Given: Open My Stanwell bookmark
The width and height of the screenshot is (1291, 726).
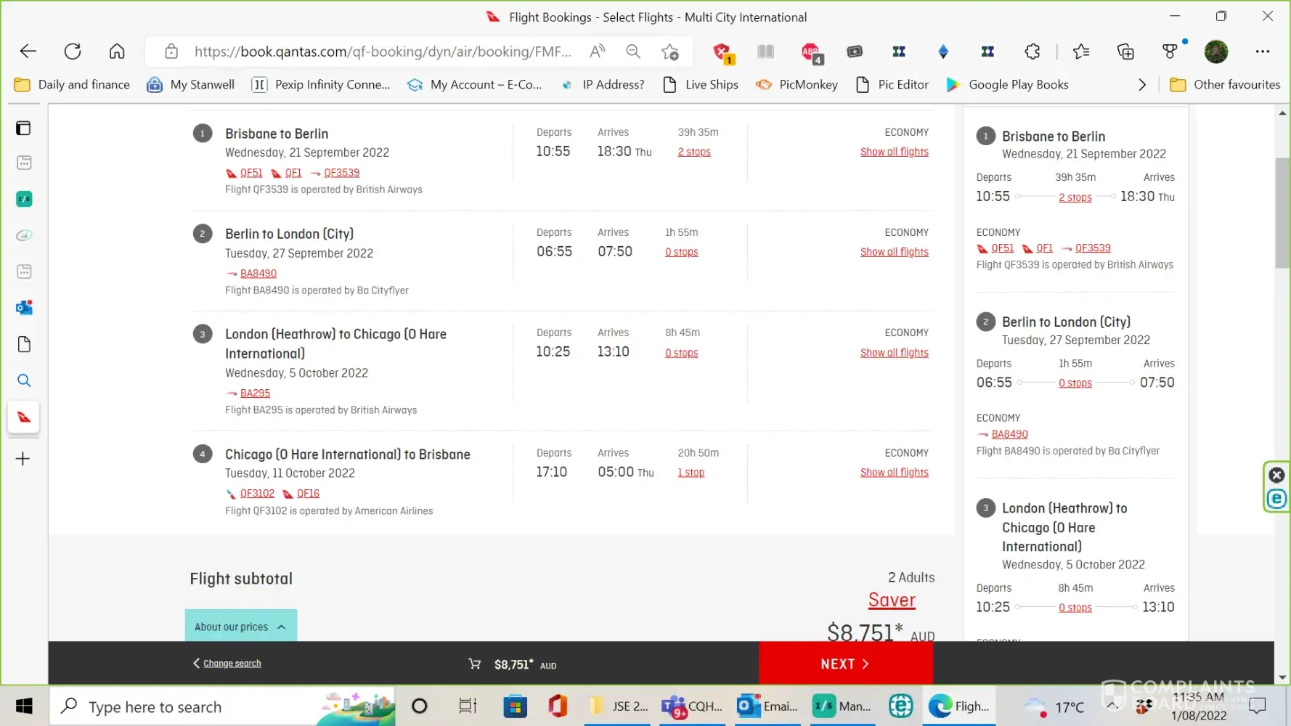Looking at the screenshot, I should click(191, 85).
